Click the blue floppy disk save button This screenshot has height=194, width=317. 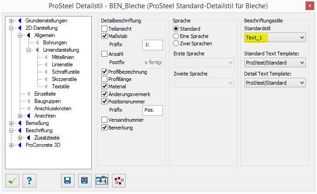coord(68,181)
